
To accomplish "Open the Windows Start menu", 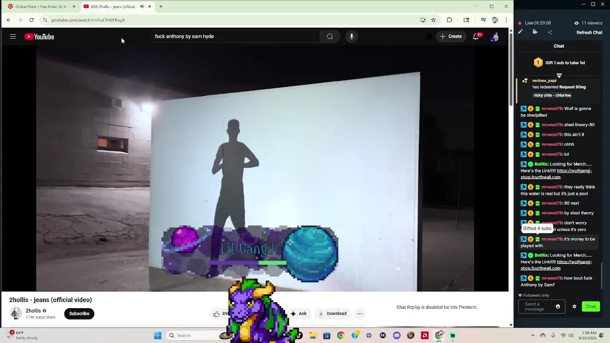I will [x=158, y=335].
